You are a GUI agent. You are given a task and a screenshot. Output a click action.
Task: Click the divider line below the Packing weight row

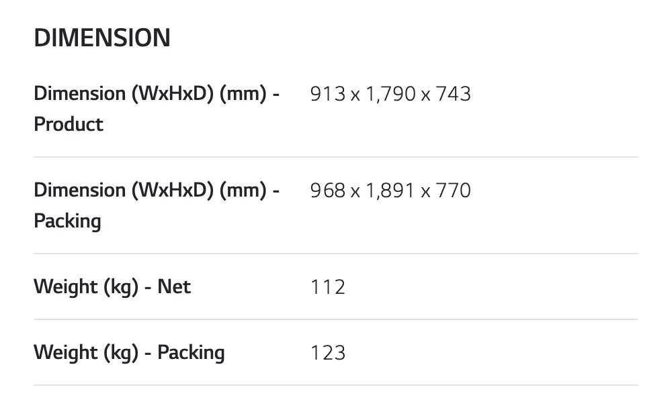pyautogui.click(x=336, y=385)
